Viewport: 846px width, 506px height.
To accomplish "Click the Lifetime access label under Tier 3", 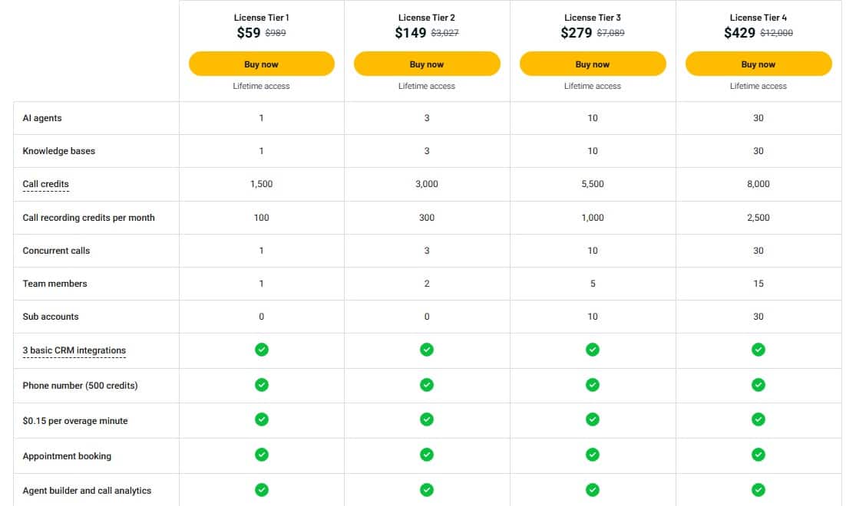I will pos(593,86).
